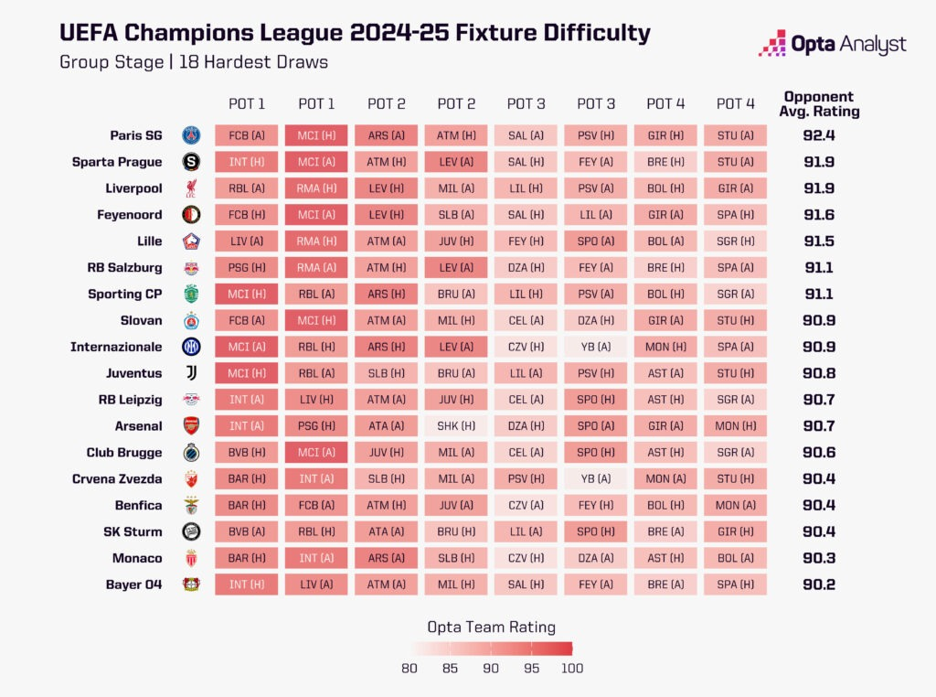Click the Monaco club crest
This screenshot has height=697, width=936.
pos(191,558)
